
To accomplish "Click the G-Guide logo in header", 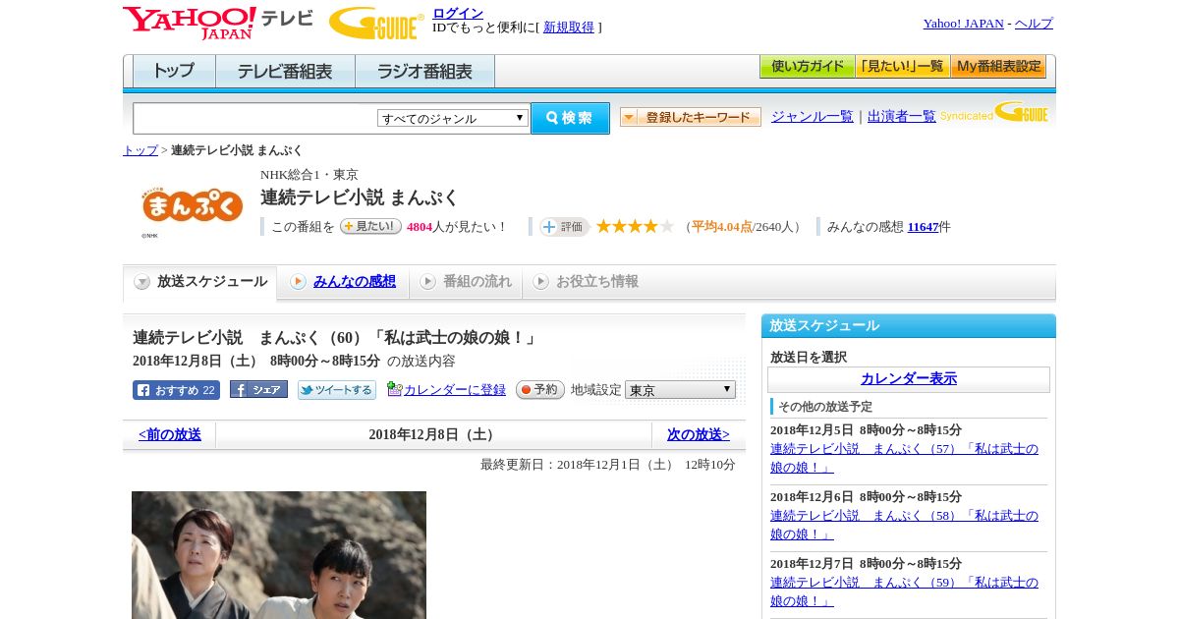I will [x=376, y=24].
